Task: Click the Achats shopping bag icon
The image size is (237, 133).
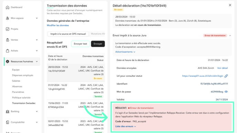Action: click(x=8, y=51)
